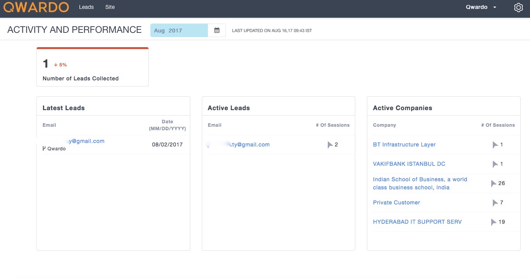Viewport: 530px width, 279px height.
Task: Click session flag for Indian School of Business
Action: click(x=494, y=184)
